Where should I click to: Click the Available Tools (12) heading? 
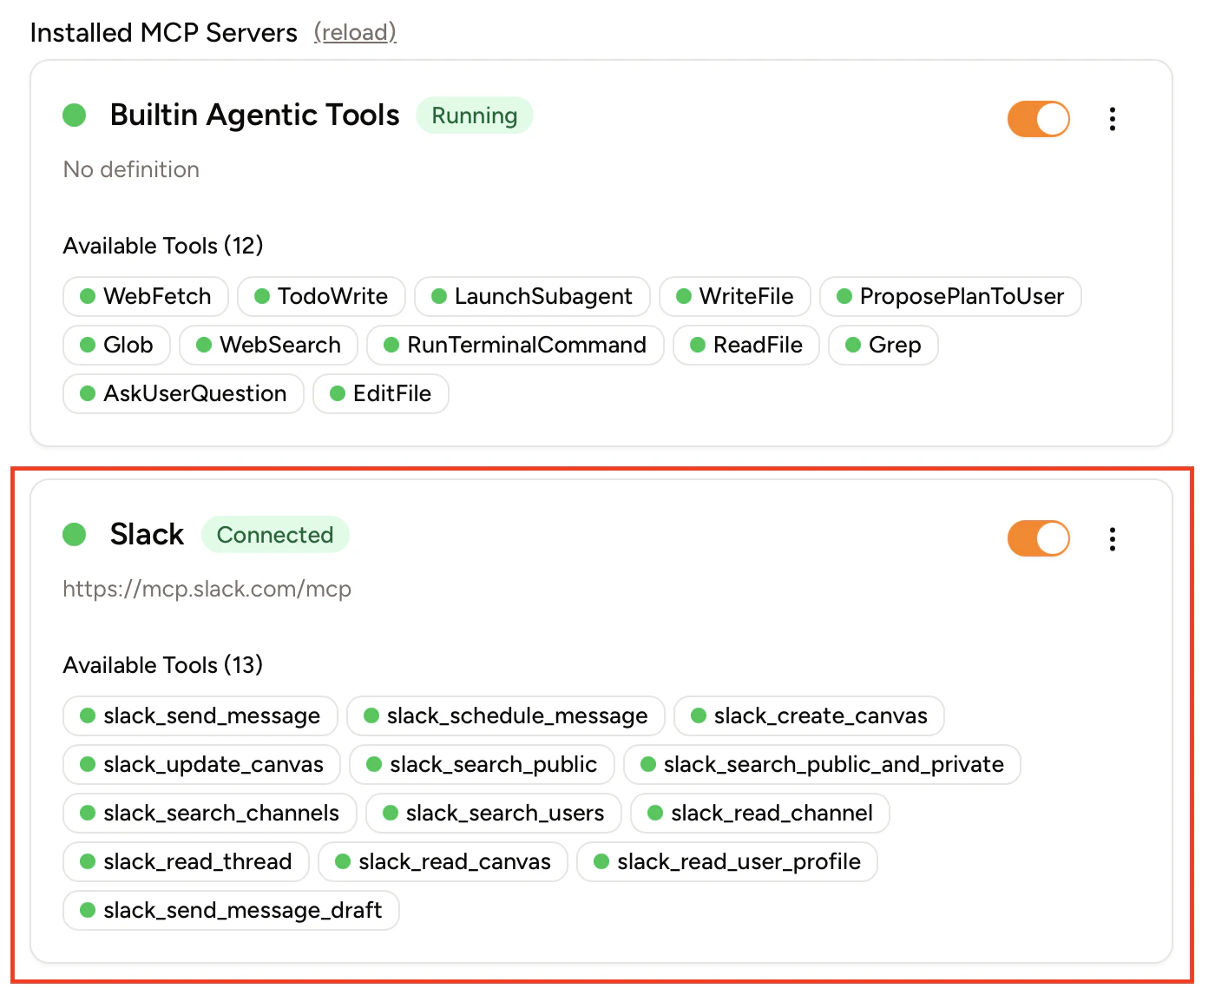(163, 246)
